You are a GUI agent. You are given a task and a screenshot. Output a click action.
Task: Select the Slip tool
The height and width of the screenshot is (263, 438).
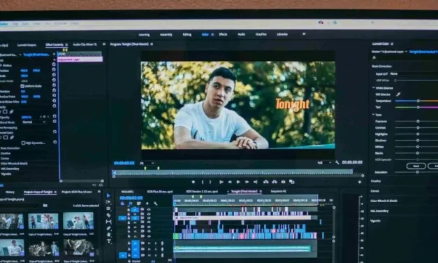coord(108,222)
